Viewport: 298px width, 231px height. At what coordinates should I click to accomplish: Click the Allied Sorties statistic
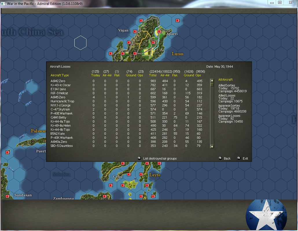click(232, 88)
